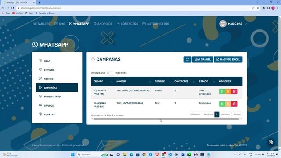Click the Magic Pag avatar icon
The width and height of the screenshot is (281, 158).
[x=223, y=24]
